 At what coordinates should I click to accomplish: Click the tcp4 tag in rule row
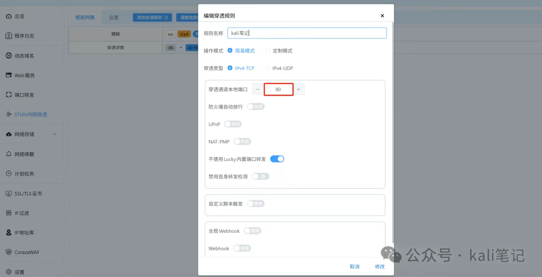[184, 34]
